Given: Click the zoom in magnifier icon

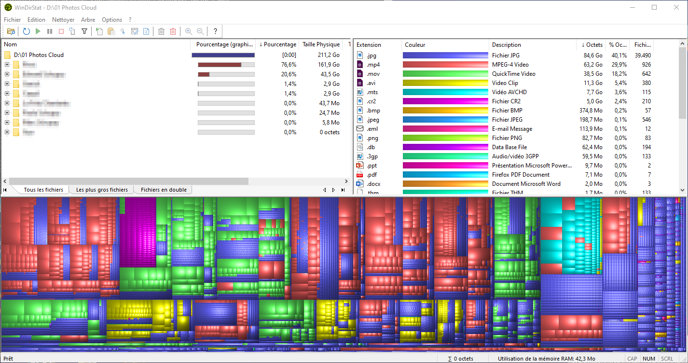Looking at the screenshot, I should (x=189, y=31).
